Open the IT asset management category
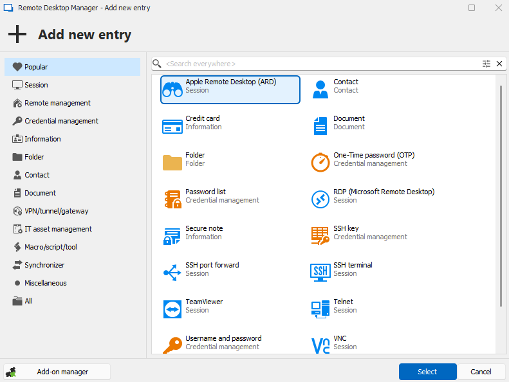The width and height of the screenshot is (509, 382). coord(72,229)
